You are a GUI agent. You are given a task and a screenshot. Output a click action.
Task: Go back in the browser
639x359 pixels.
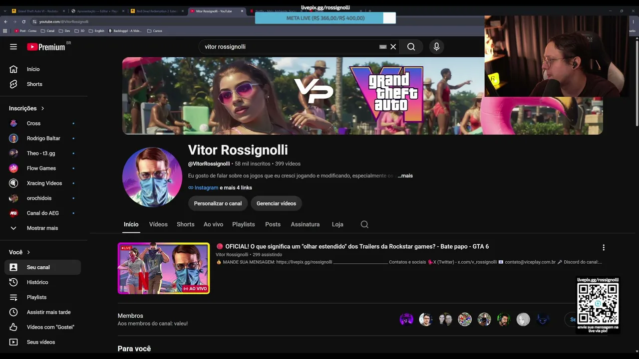(x=5, y=21)
